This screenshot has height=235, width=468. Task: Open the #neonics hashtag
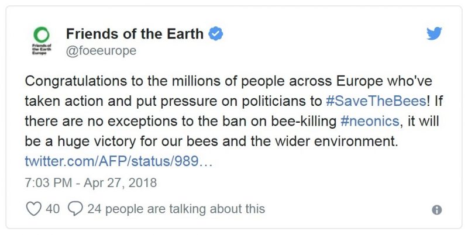tap(370, 121)
